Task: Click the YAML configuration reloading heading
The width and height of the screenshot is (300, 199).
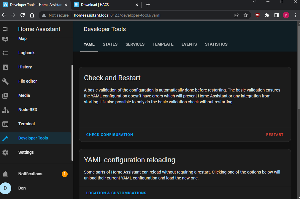Action: coord(130,160)
